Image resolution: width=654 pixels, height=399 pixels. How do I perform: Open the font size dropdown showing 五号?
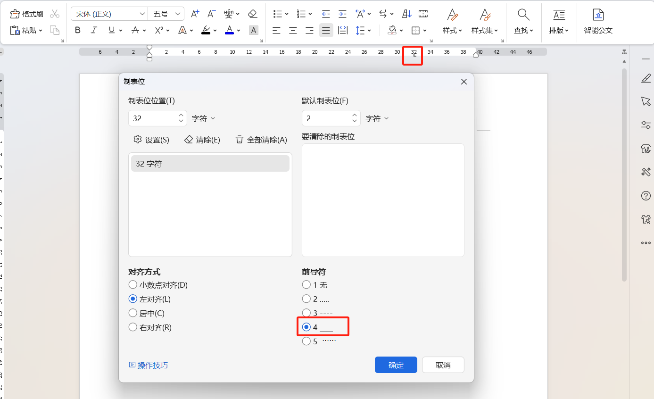pos(166,14)
